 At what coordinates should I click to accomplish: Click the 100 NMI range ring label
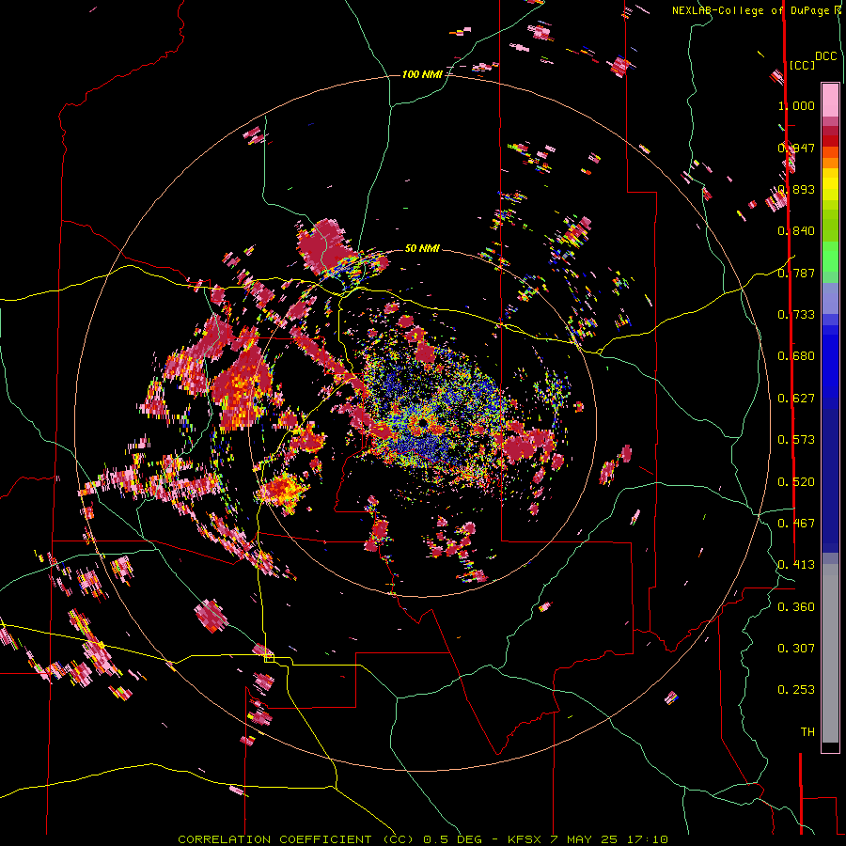422,74
